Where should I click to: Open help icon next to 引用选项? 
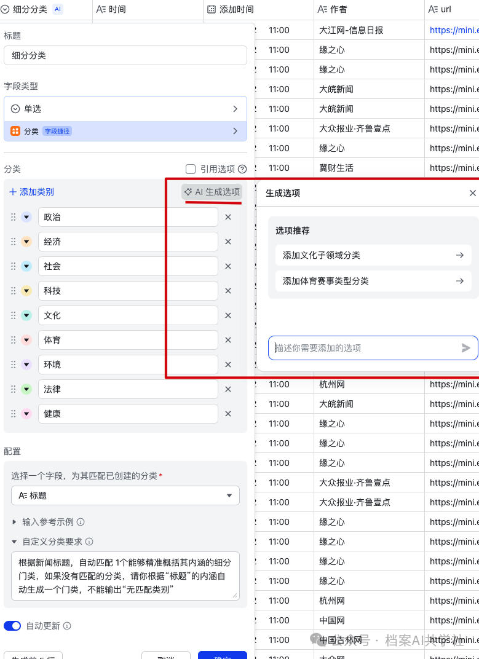click(x=242, y=169)
